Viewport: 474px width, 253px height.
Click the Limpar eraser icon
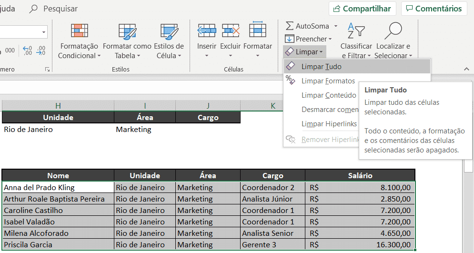tap(289, 52)
